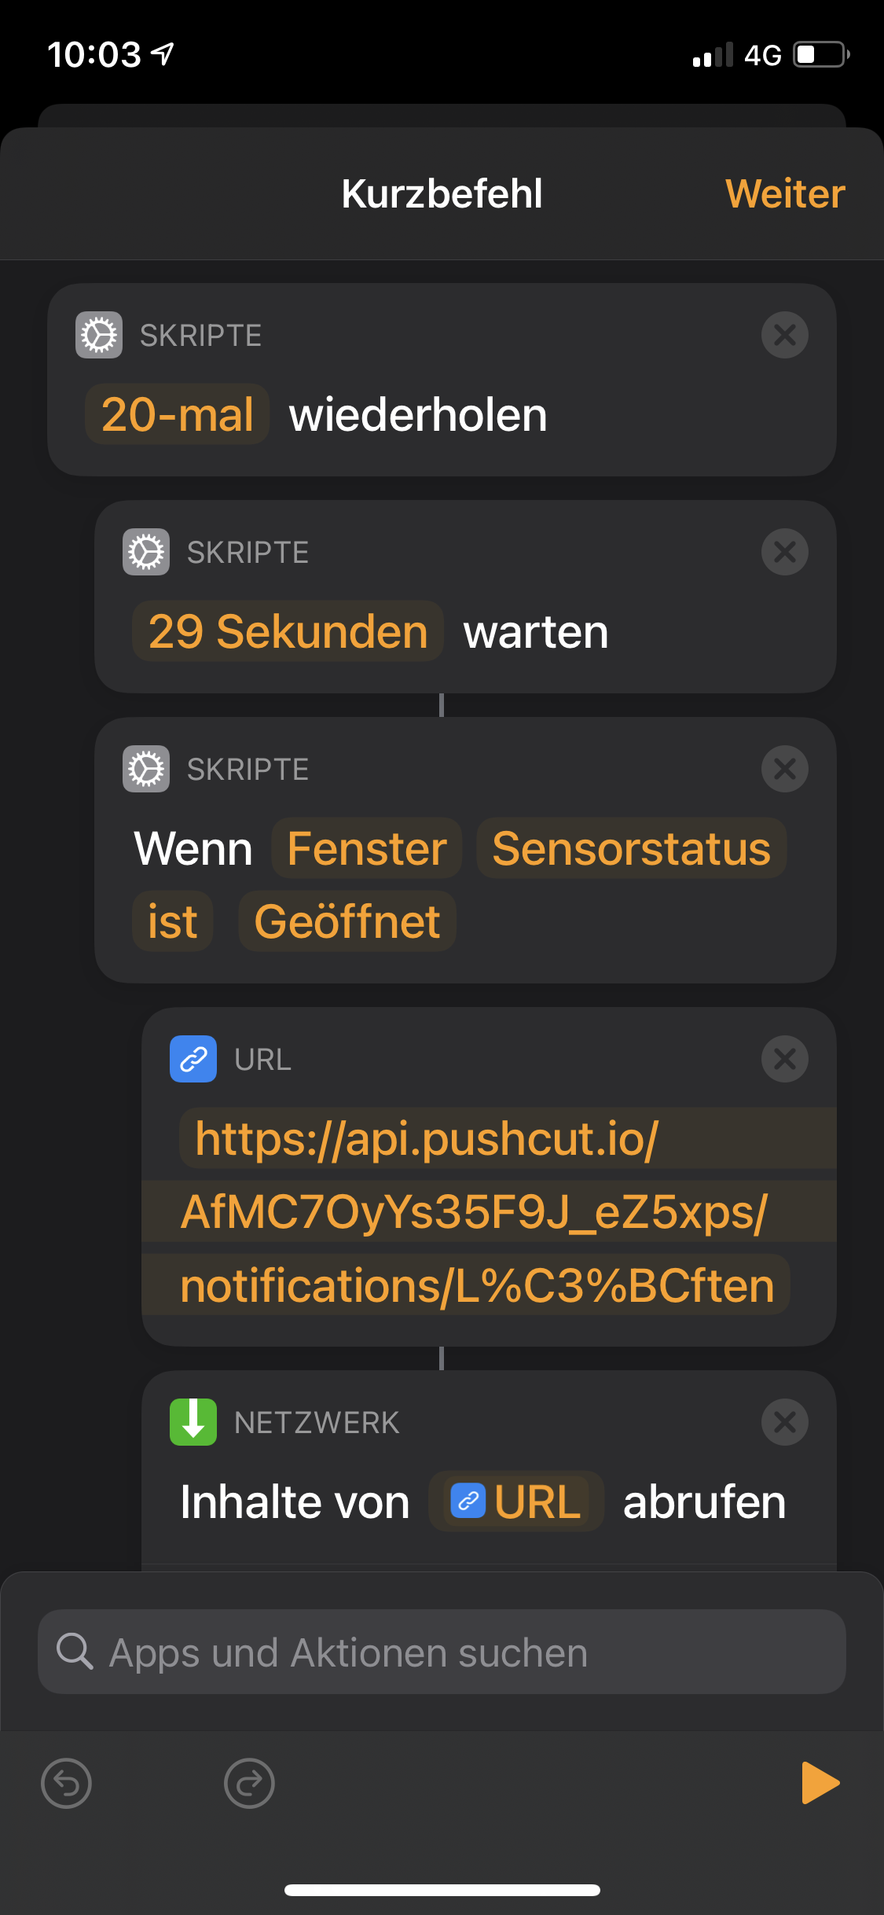Tap the blue URL link icon
The width and height of the screenshot is (884, 1915).
tap(193, 1059)
